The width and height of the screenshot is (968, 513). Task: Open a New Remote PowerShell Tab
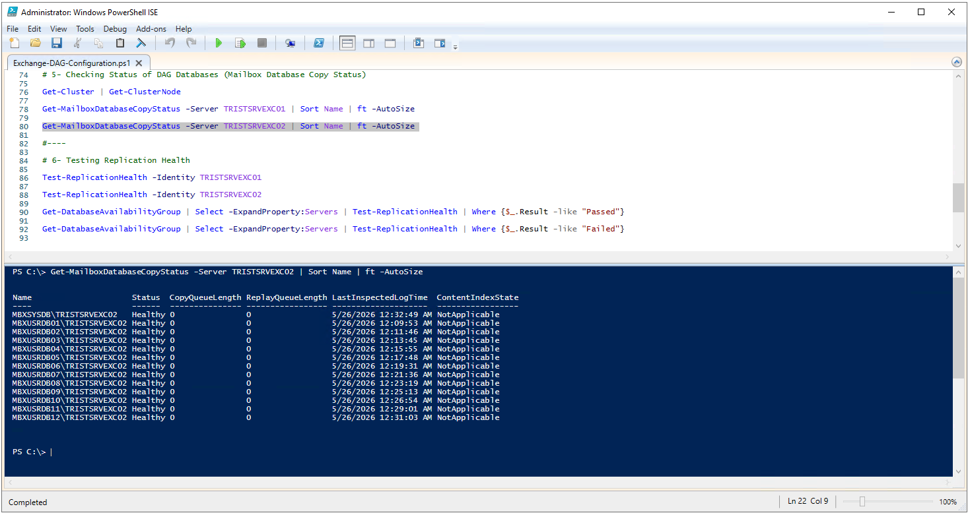pos(290,43)
